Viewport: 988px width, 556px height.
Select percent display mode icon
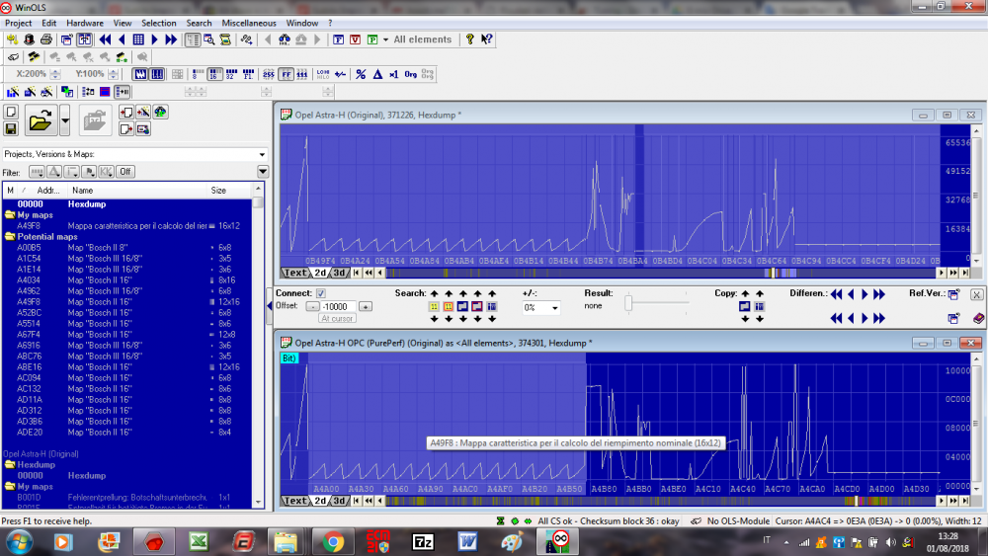361,74
